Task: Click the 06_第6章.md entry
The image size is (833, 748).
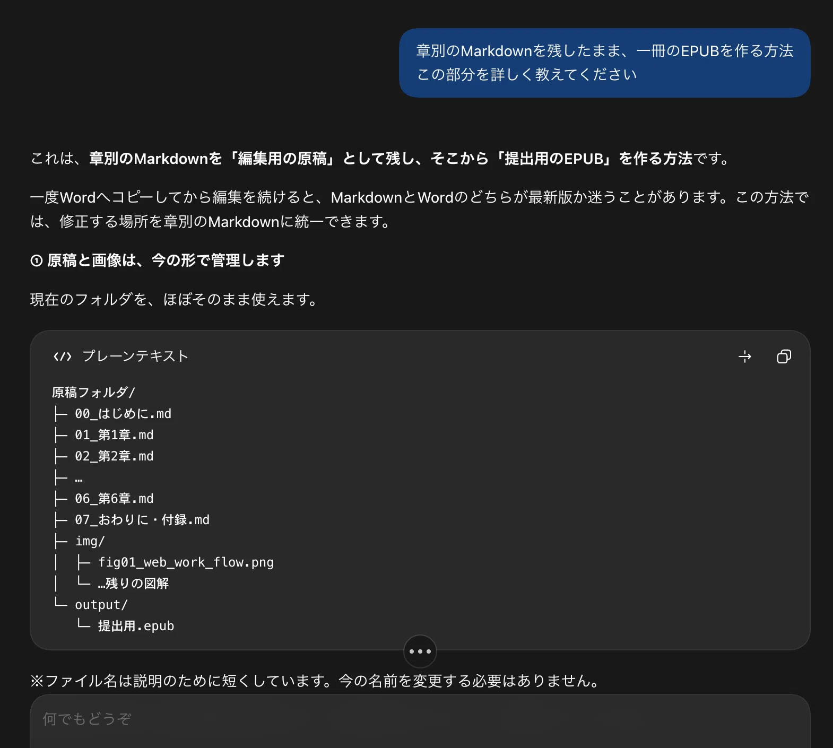Action: pyautogui.click(x=114, y=499)
